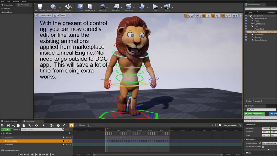Toggle the orange key snapping magnet in Sequencer

[72, 125]
